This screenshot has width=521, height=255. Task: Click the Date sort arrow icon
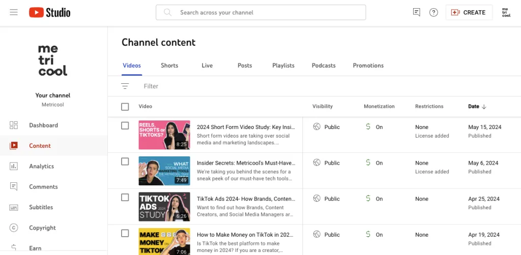click(484, 107)
